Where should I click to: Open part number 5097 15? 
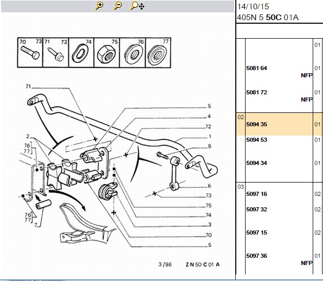pos(256,233)
